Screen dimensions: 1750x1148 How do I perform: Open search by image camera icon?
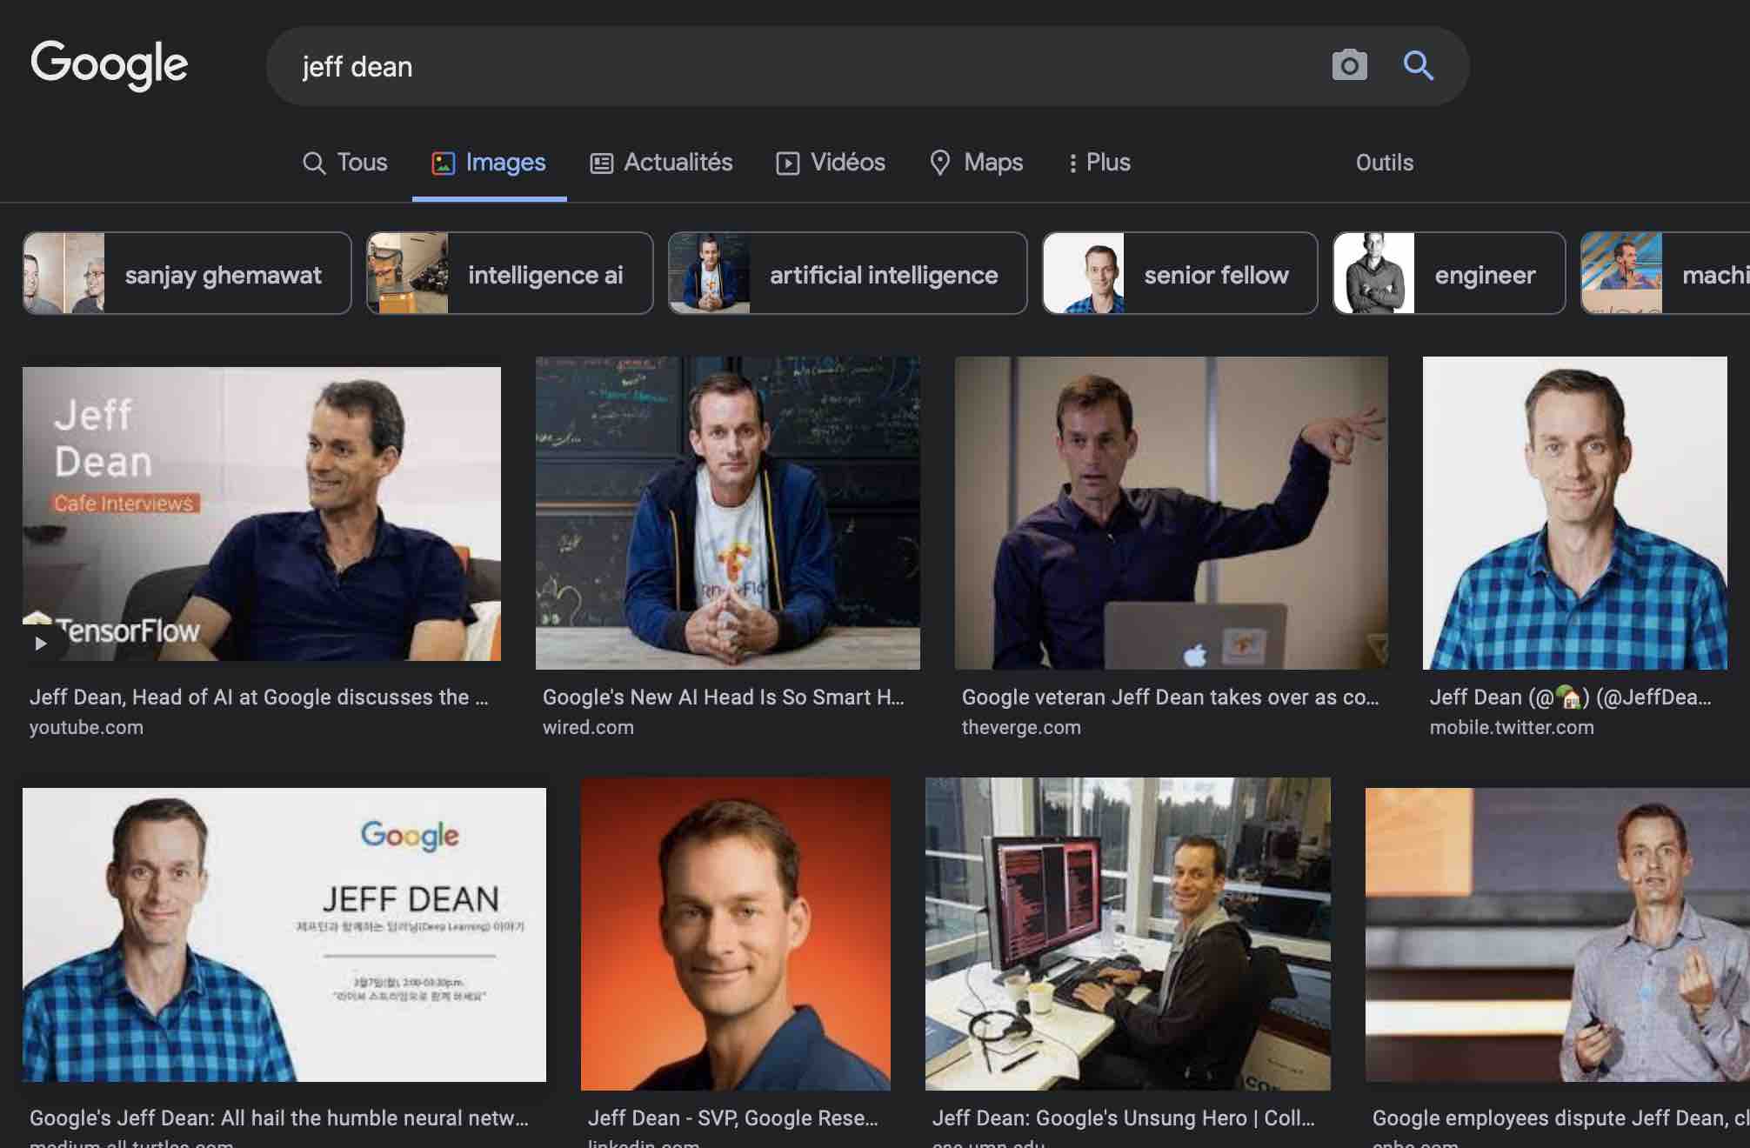click(x=1349, y=65)
